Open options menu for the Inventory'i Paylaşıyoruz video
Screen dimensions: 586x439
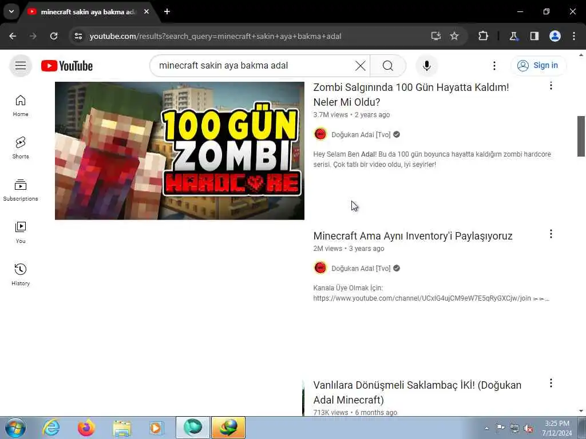tap(551, 234)
